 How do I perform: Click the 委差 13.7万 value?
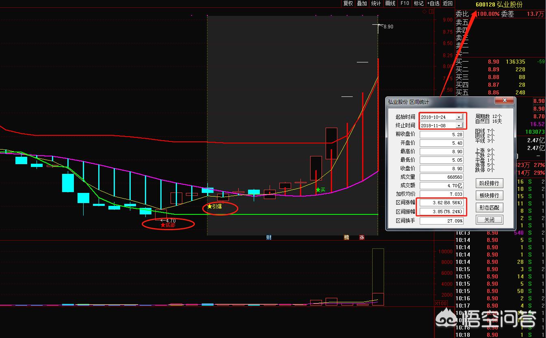tap(535, 14)
